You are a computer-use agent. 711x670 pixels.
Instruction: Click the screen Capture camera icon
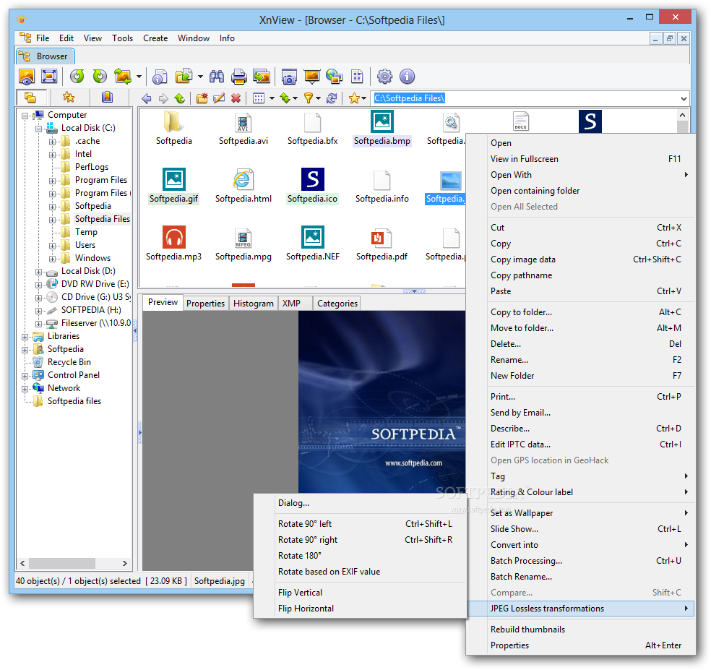click(x=289, y=77)
